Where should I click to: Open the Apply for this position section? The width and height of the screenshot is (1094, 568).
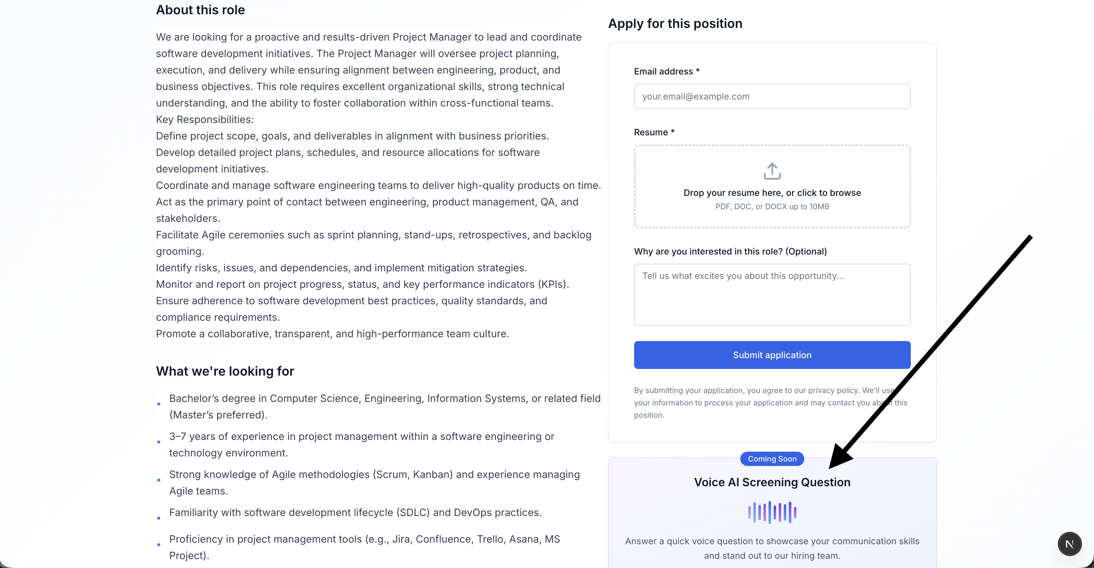pos(675,23)
